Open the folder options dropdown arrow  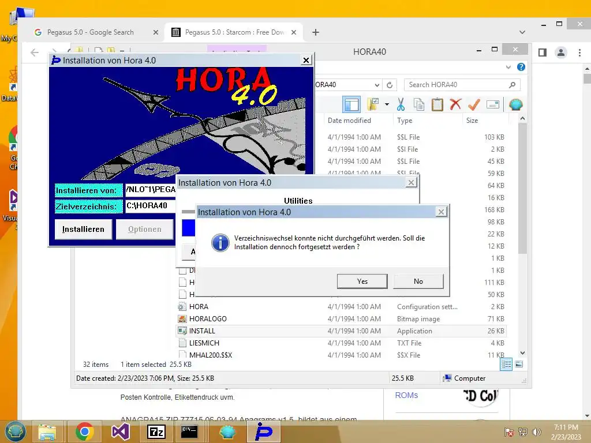[387, 104]
